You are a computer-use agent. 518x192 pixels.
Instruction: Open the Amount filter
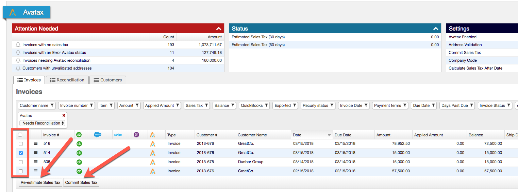coord(129,105)
